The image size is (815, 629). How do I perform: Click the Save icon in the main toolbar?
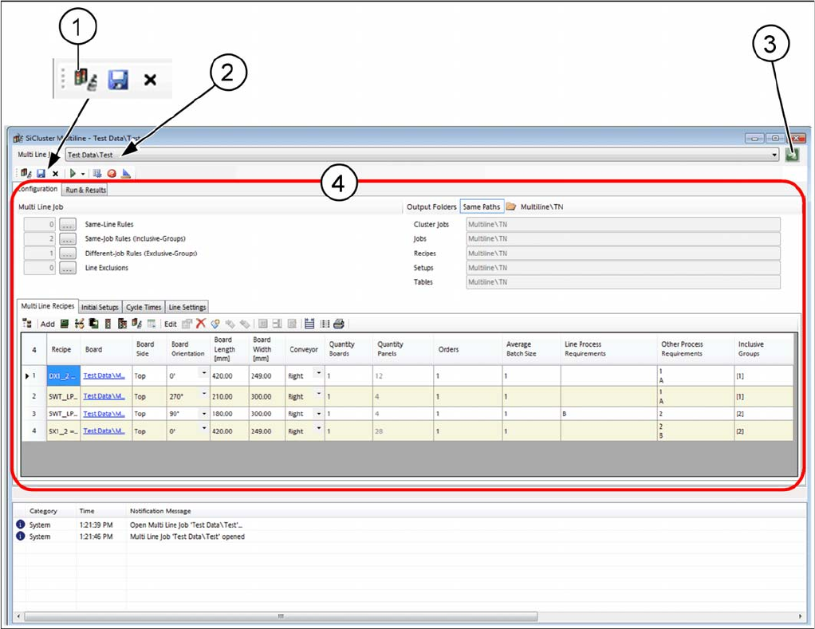(41, 173)
